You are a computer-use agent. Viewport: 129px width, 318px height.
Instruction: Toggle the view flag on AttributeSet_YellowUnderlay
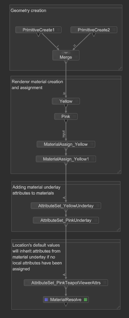[98, 206]
